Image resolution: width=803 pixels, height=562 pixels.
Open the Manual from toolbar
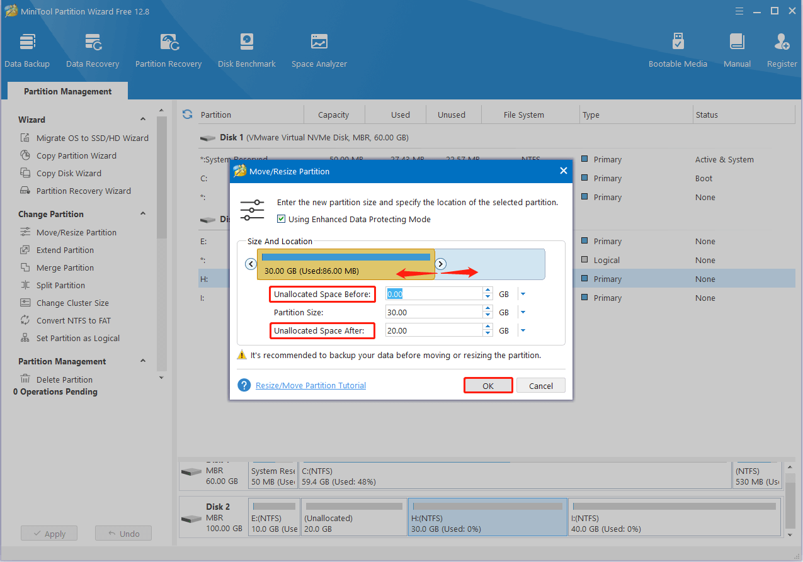[737, 50]
